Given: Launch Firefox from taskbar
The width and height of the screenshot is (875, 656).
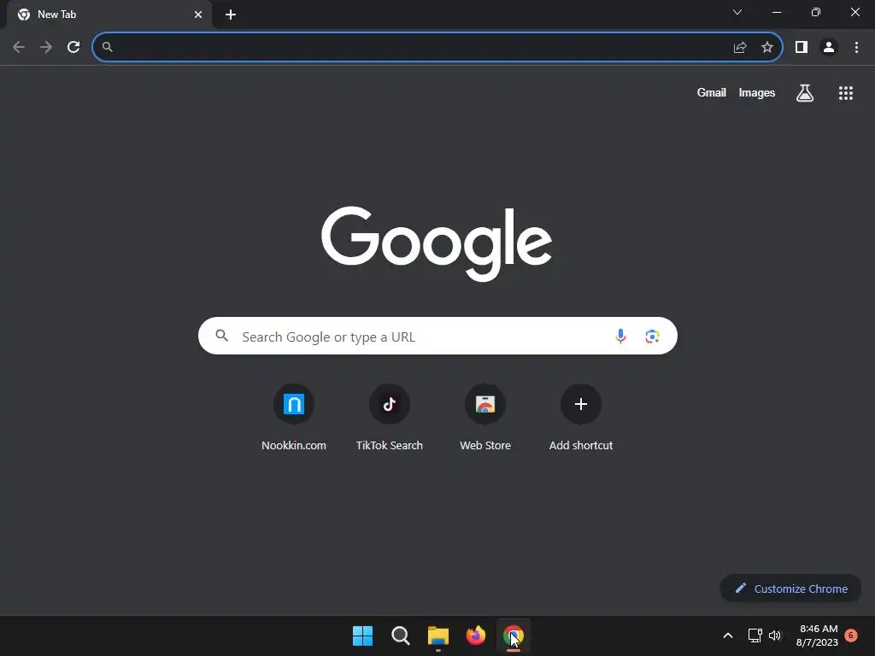Looking at the screenshot, I should [475, 635].
